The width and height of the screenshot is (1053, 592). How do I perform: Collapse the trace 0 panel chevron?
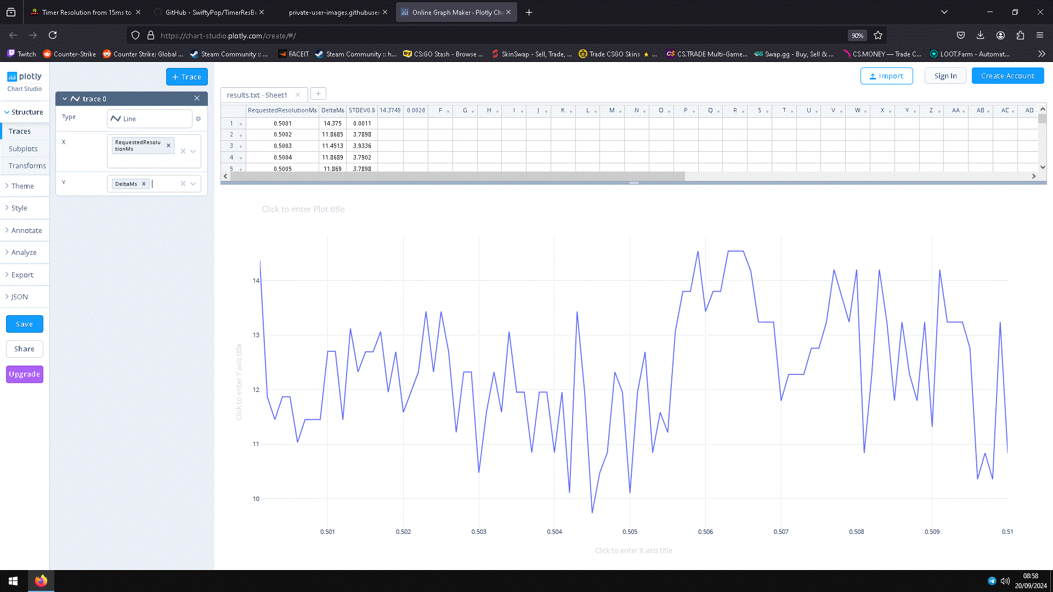click(65, 99)
